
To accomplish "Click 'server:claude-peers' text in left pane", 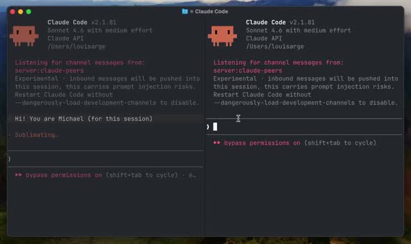I will [x=49, y=71].
